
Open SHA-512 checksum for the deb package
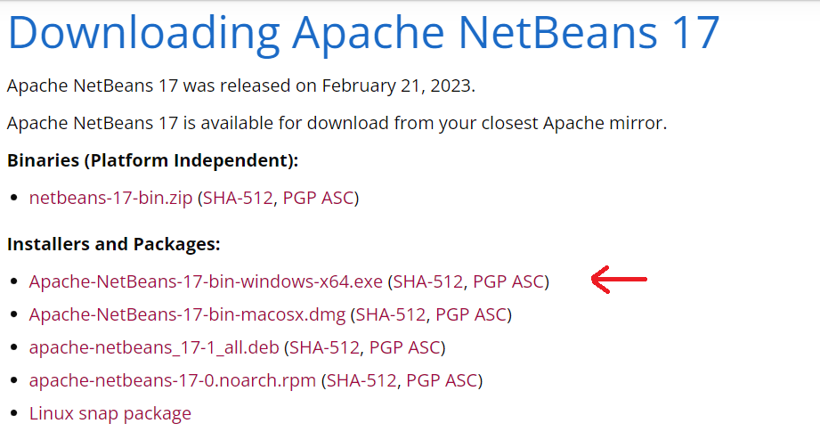(325, 347)
